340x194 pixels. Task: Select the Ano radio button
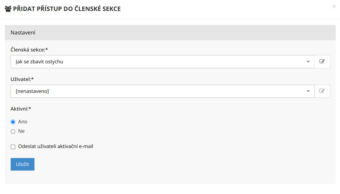13,122
